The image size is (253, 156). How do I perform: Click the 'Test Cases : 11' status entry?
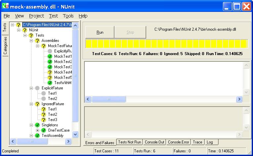(113, 151)
